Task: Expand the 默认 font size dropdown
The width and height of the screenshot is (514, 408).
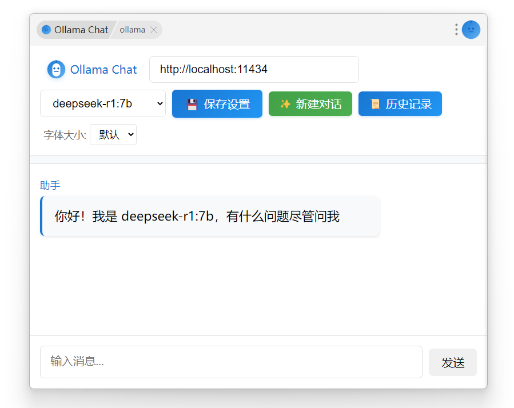Action: pos(113,134)
